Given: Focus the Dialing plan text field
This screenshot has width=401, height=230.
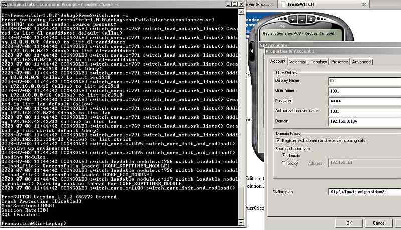Looking at the screenshot, I should pos(364,192).
